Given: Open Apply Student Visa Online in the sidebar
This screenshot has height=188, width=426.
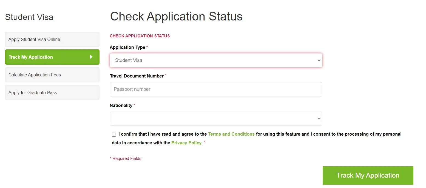Looking at the screenshot, I should 52,39.
